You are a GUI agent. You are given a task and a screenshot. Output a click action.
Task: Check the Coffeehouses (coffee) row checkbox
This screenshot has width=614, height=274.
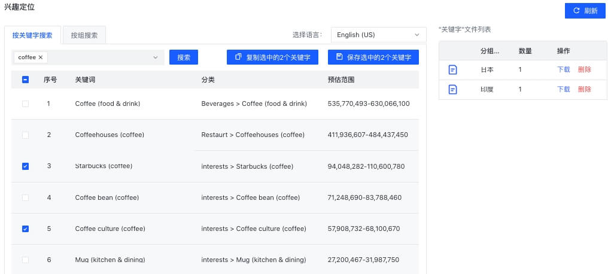(26, 135)
